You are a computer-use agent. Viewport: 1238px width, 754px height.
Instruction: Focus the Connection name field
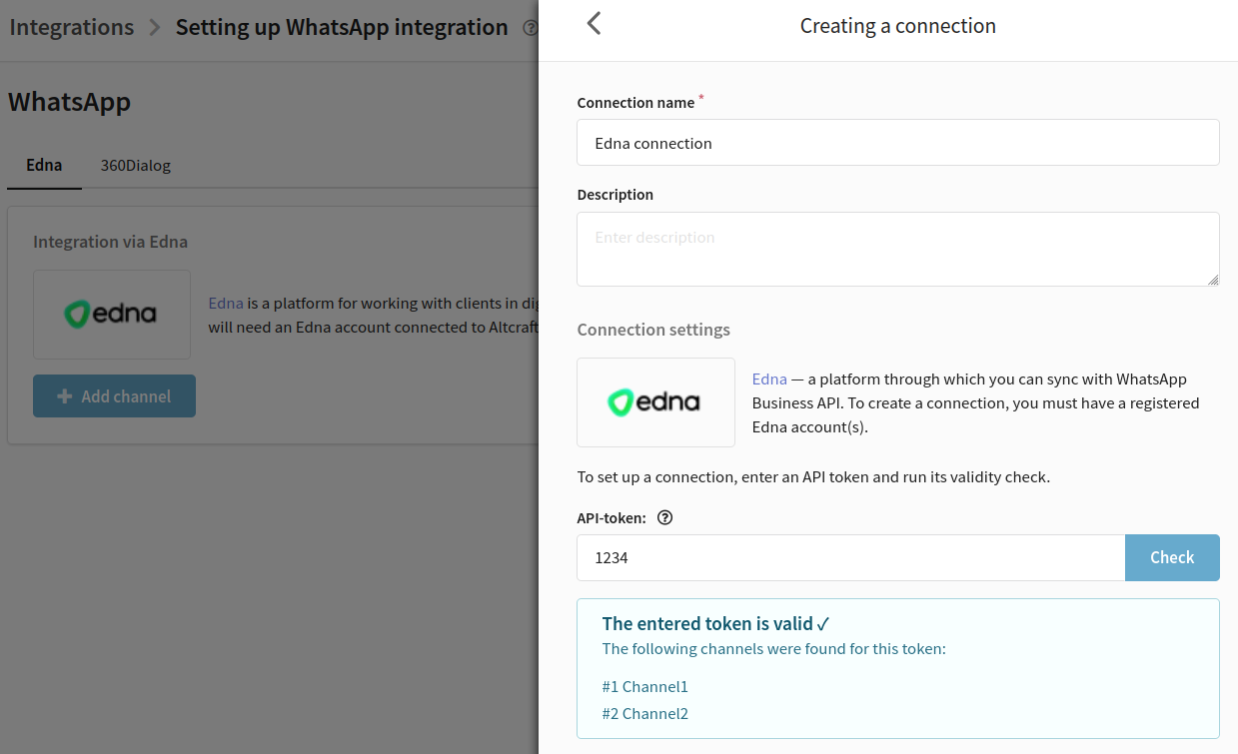(898, 143)
